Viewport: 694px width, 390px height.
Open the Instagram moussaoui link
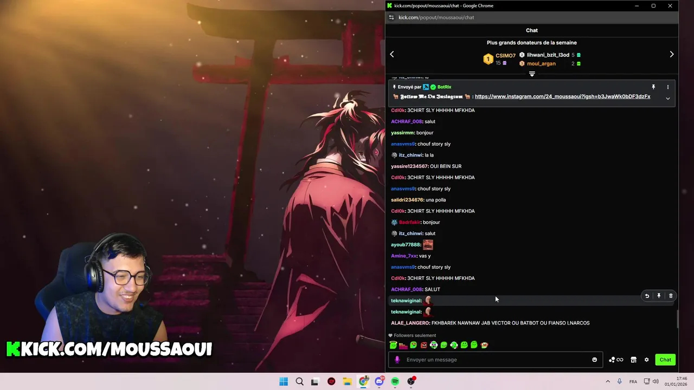tap(562, 96)
